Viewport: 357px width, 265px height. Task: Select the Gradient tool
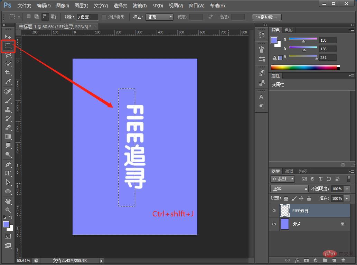tap(8, 136)
